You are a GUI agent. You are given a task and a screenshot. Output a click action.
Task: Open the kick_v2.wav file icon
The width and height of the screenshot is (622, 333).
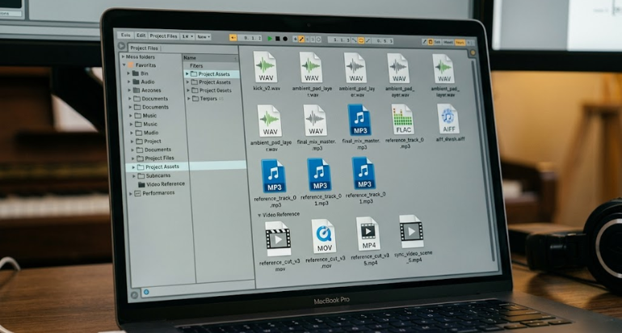(266, 66)
